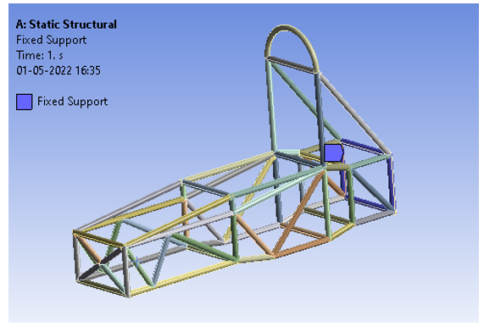Select the teal diagonal brace inside main hoop
This screenshot has width=484, height=332.
pos(304,100)
